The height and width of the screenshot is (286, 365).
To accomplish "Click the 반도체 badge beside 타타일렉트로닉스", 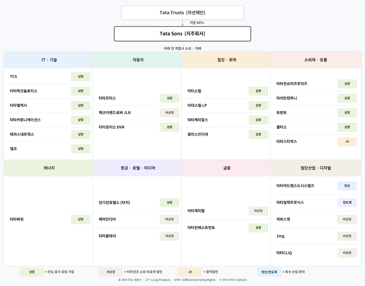I will pos(347,203).
